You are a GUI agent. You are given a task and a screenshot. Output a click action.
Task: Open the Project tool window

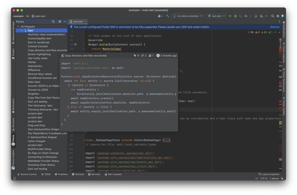(13, 53)
